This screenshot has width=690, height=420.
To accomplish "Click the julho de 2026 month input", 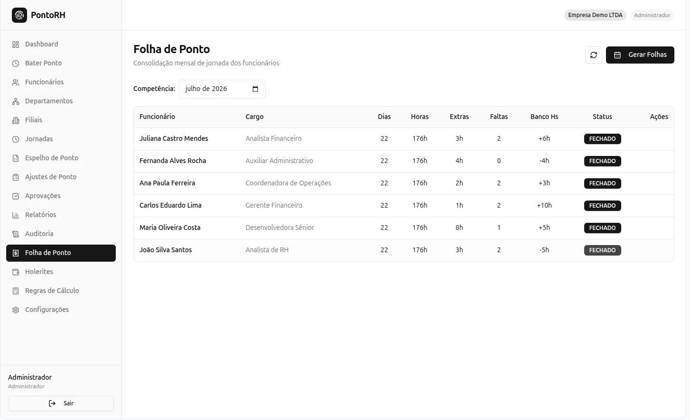I will pos(222,89).
